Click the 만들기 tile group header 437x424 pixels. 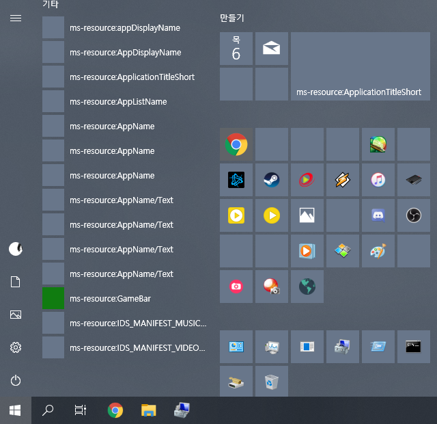232,18
